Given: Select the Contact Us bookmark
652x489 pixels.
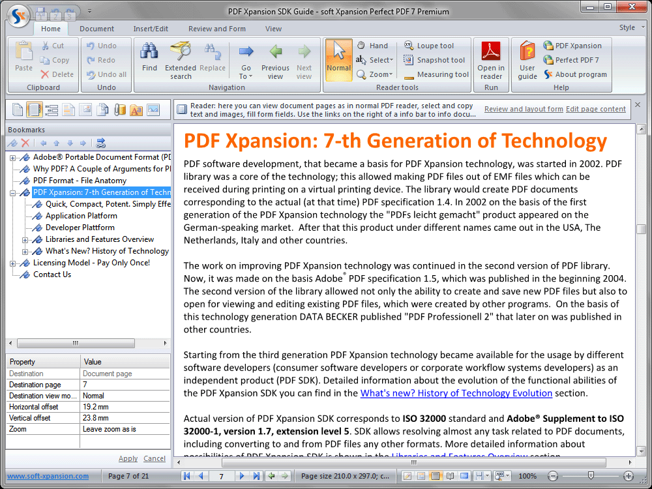Looking at the screenshot, I should [x=52, y=274].
